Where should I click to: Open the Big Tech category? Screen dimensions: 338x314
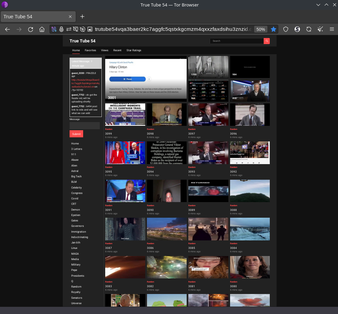click(76, 176)
